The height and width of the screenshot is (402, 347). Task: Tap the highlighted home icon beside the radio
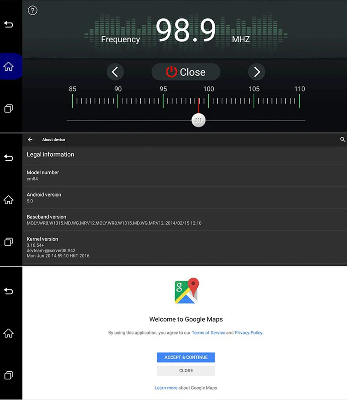click(8, 66)
